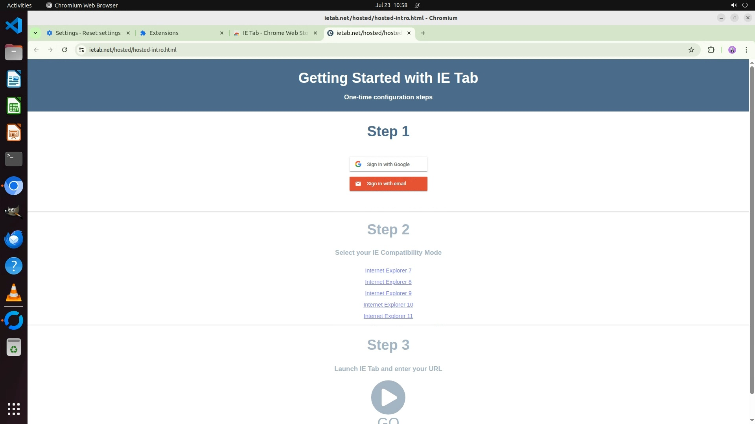Select Internet Explorer 11 compatibility mode
The height and width of the screenshot is (424, 755).
[388, 316]
